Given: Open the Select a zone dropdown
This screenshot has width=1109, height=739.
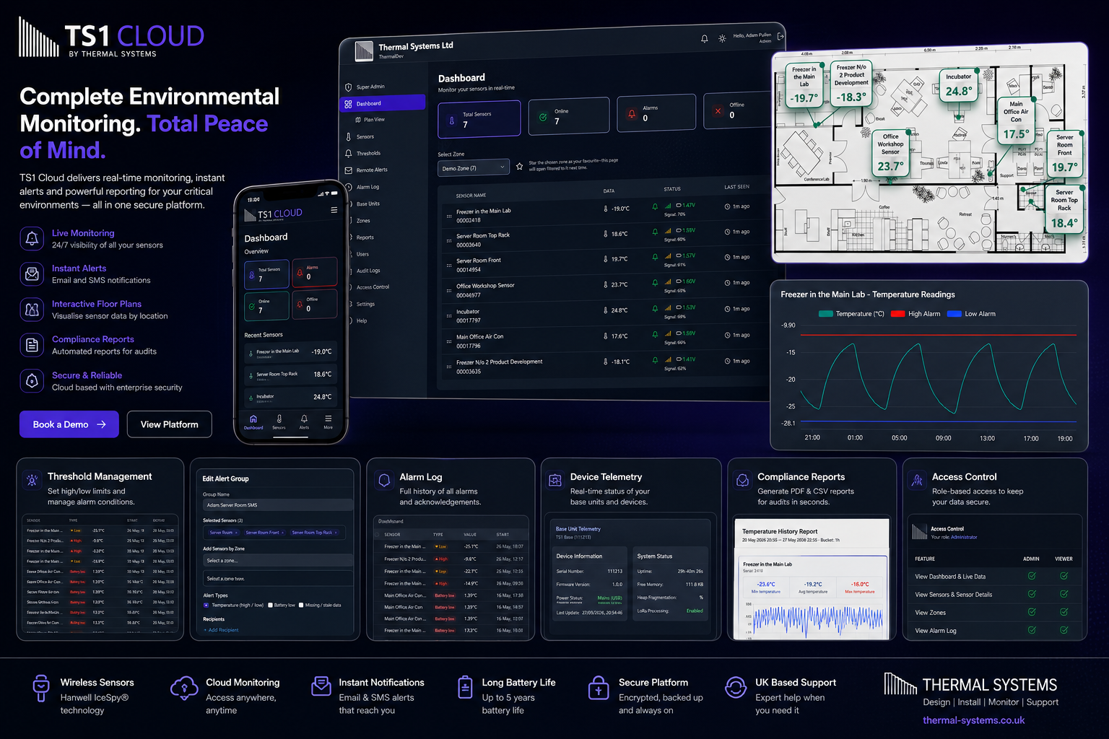Looking at the screenshot, I should click(x=278, y=561).
